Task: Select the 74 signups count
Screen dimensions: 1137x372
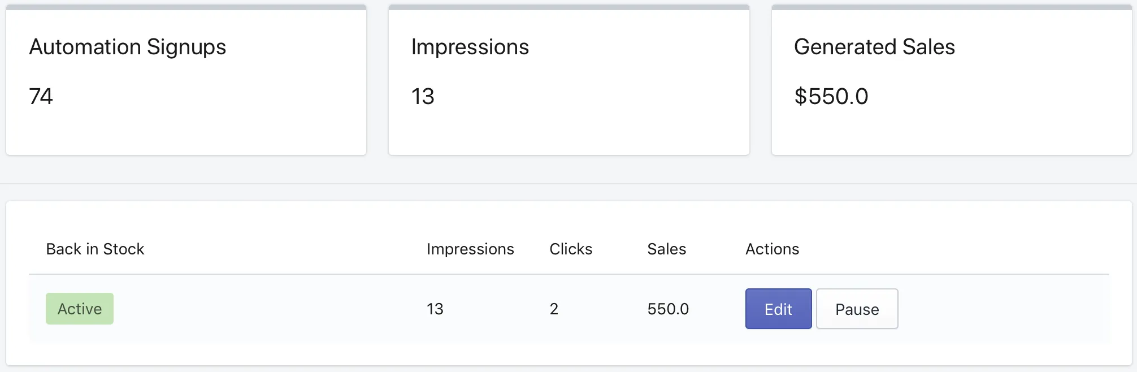Action: coord(41,96)
